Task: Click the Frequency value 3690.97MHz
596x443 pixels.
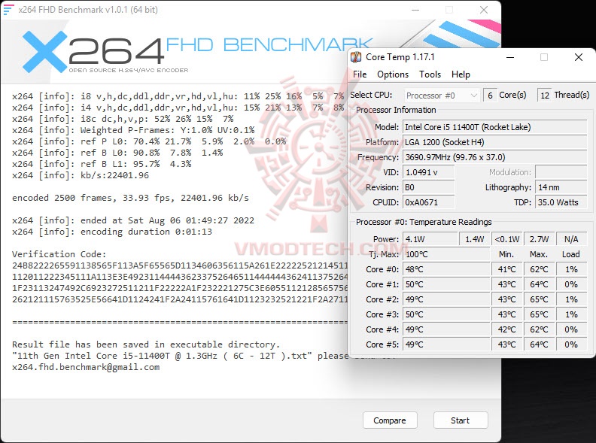Action: coord(495,157)
